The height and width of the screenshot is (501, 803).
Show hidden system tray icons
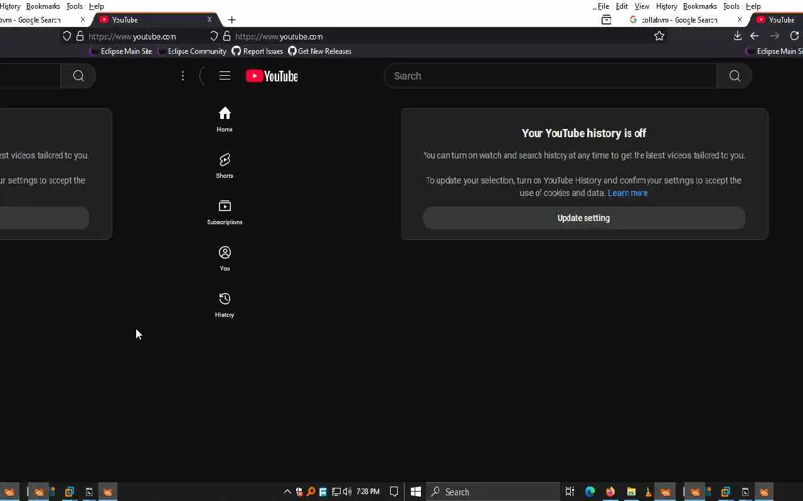287,492
